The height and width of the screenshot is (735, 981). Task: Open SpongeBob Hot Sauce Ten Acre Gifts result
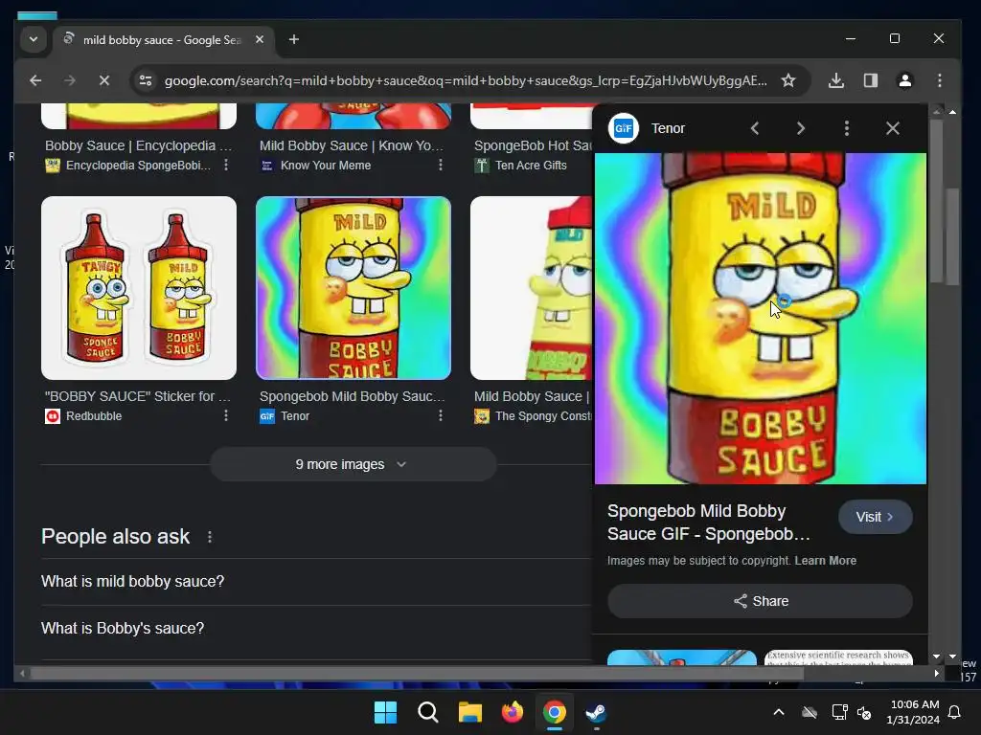click(533, 145)
